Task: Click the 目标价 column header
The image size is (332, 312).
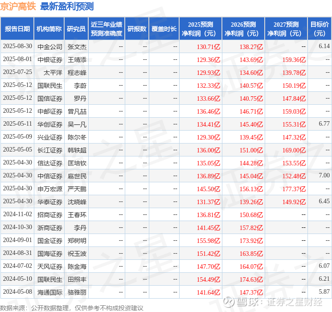Action: click(x=319, y=29)
